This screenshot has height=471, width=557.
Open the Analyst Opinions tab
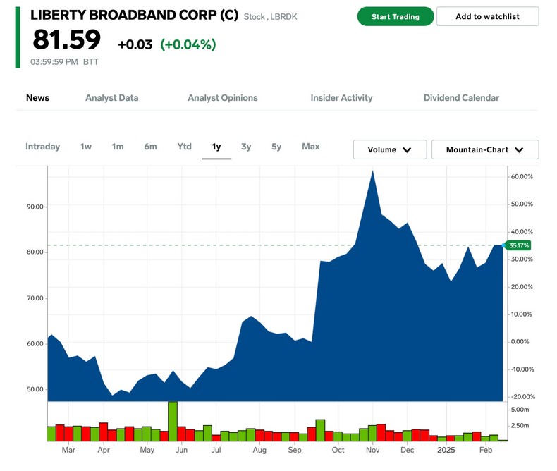222,98
